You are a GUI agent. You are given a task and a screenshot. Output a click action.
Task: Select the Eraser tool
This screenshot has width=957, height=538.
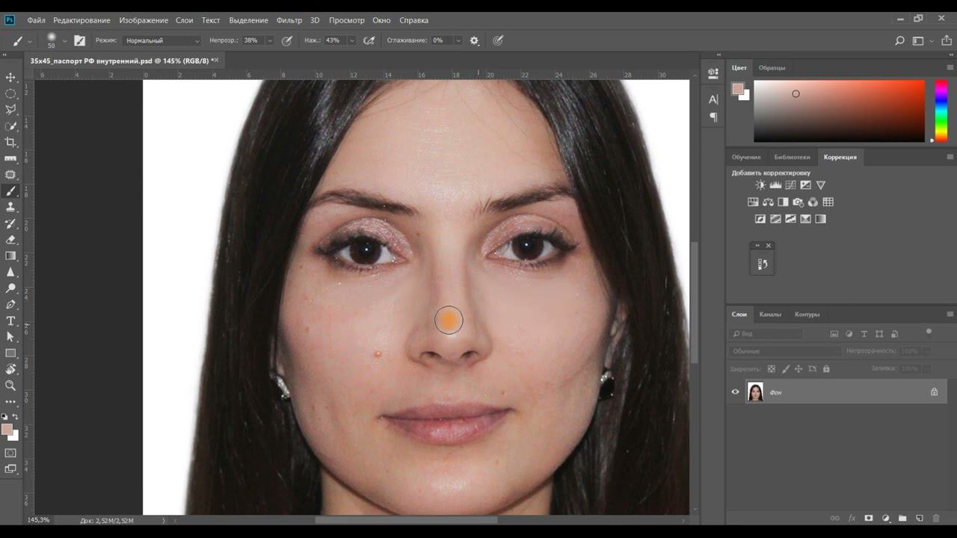tap(10, 240)
